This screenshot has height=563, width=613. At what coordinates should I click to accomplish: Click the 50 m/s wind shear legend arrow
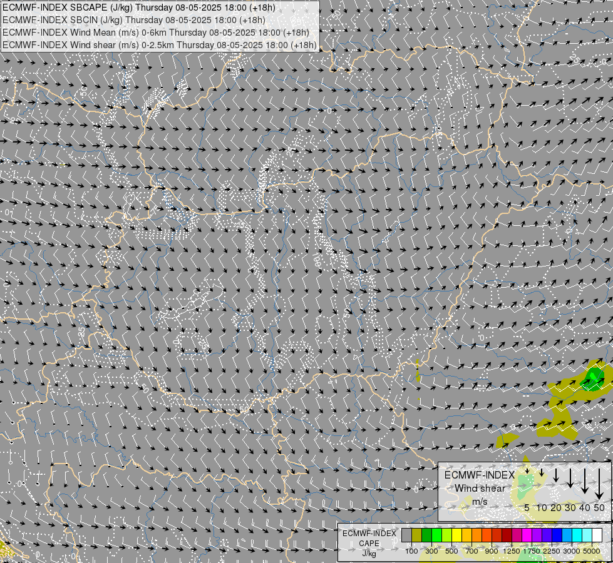[599, 484]
